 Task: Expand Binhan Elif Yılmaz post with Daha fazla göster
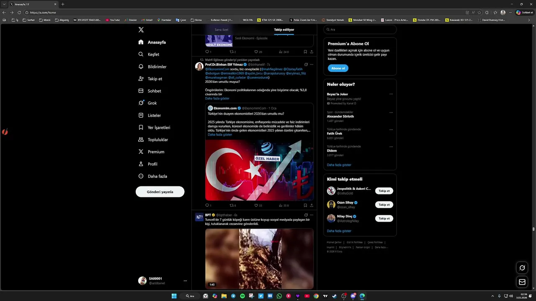click(x=217, y=99)
